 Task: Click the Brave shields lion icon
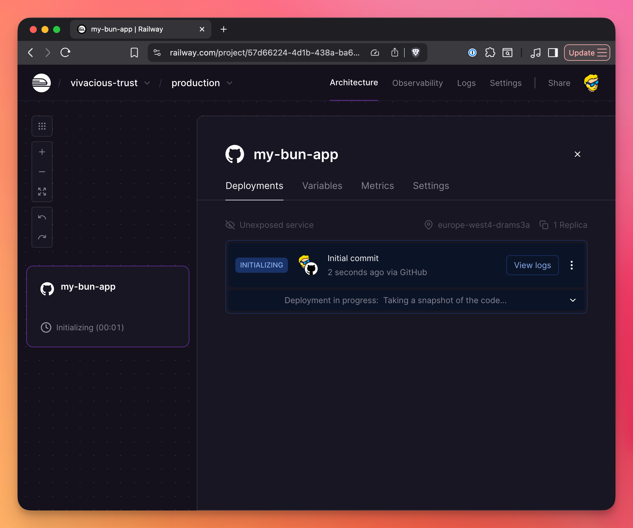pos(415,53)
